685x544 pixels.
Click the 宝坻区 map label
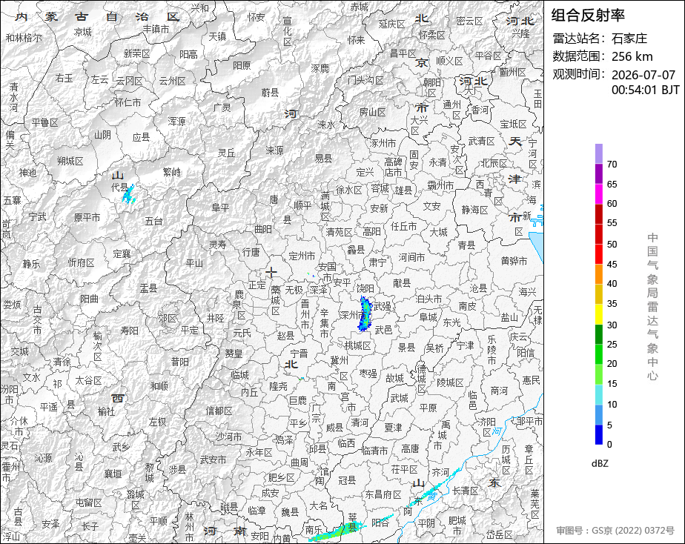coord(513,124)
